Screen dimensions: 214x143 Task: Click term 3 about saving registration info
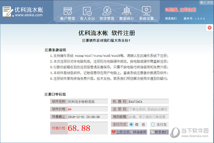point(109,67)
